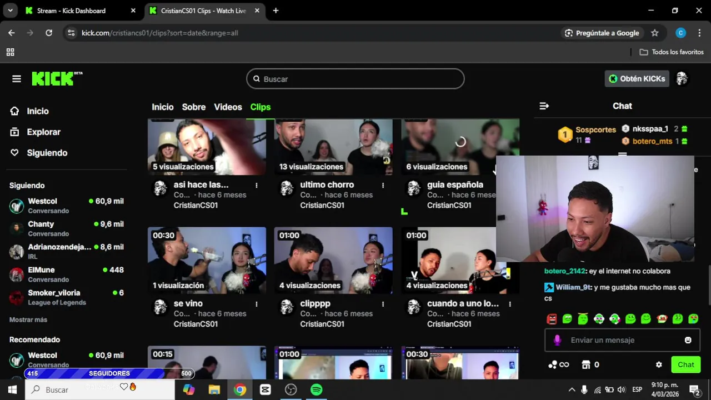Open ElMune channel in sidebar
The width and height of the screenshot is (711, 400).
pyautogui.click(x=67, y=274)
